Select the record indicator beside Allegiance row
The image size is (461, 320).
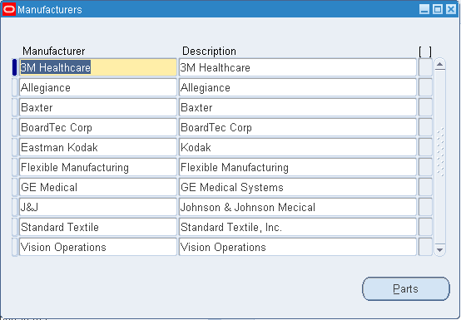click(14, 87)
